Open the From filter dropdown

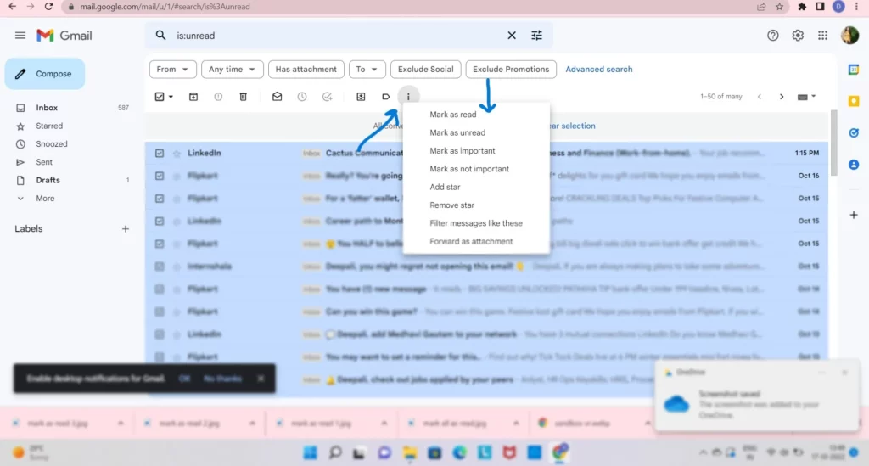click(172, 70)
